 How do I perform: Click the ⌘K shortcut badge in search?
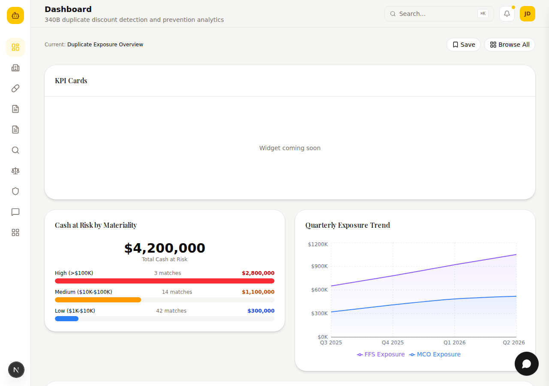tap(483, 14)
